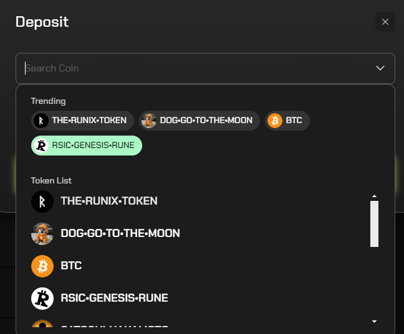Click the RUNIX token icon in Token List
Image resolution: width=404 pixels, height=334 pixels.
(42, 202)
